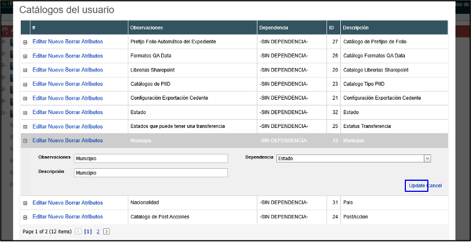Image resolution: width=471 pixels, height=242 pixels.
Task: Expand the Formatos QA Data row
Action: click(x=25, y=56)
